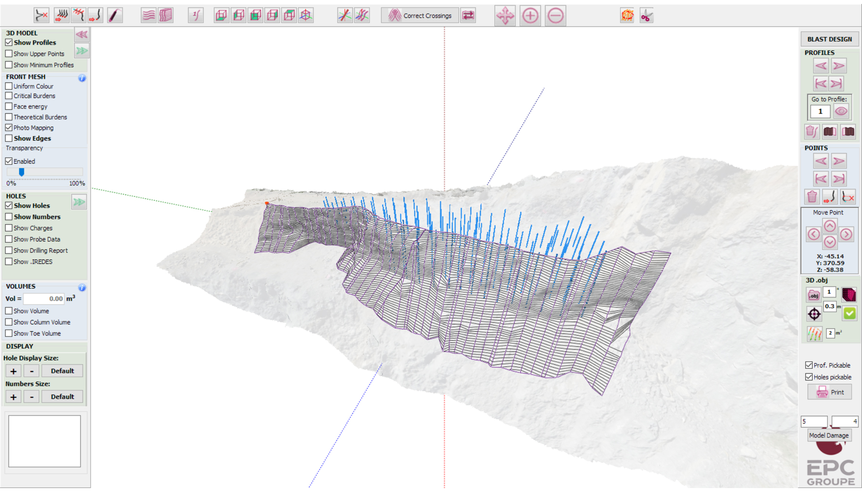Increase hole display size with plus button
The image size is (862, 492).
pyautogui.click(x=13, y=371)
